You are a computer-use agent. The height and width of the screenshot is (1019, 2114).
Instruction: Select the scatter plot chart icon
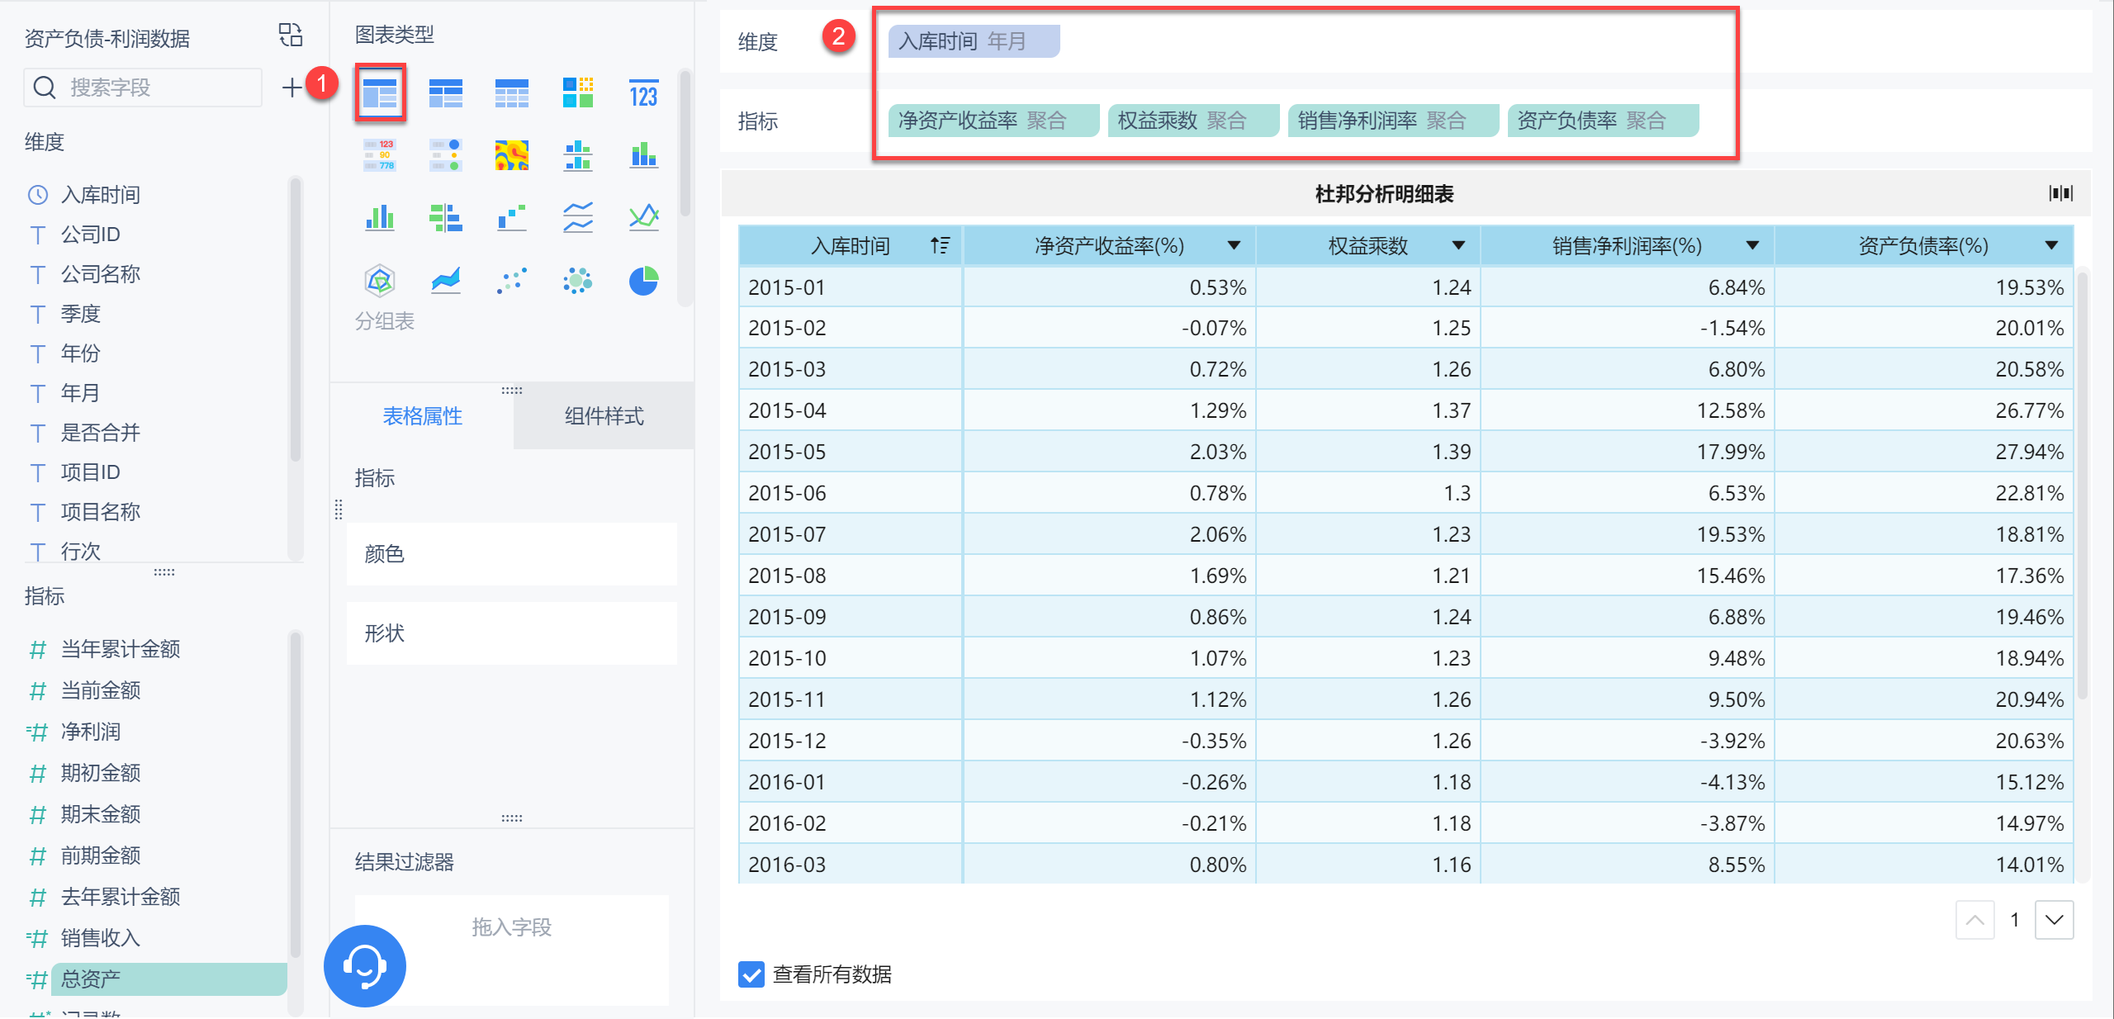(512, 282)
